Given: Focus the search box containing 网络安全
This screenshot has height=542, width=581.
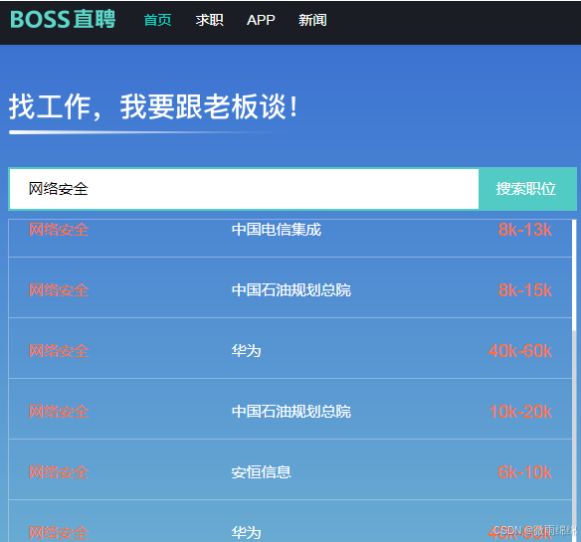Looking at the screenshot, I should click(x=244, y=189).
